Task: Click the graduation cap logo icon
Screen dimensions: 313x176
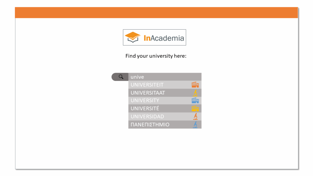Action: (133, 37)
